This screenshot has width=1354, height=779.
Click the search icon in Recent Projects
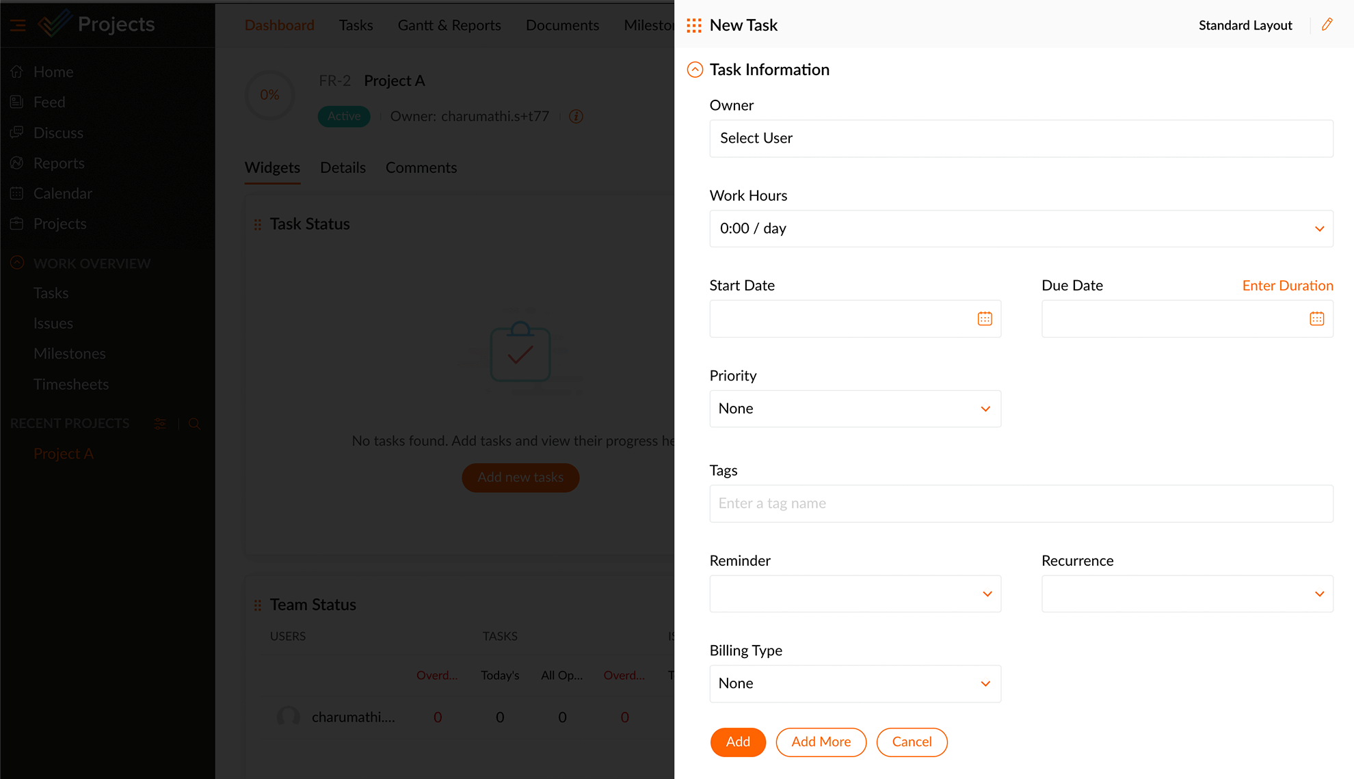click(194, 424)
